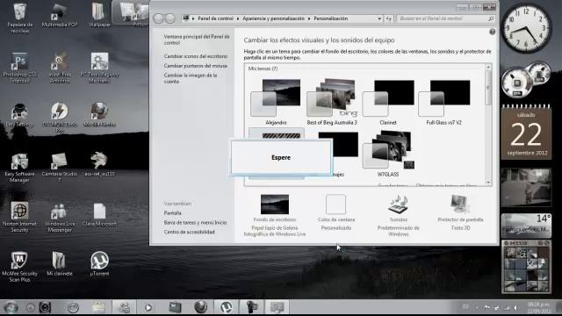Expand the address bar history dropdown

(x=379, y=18)
